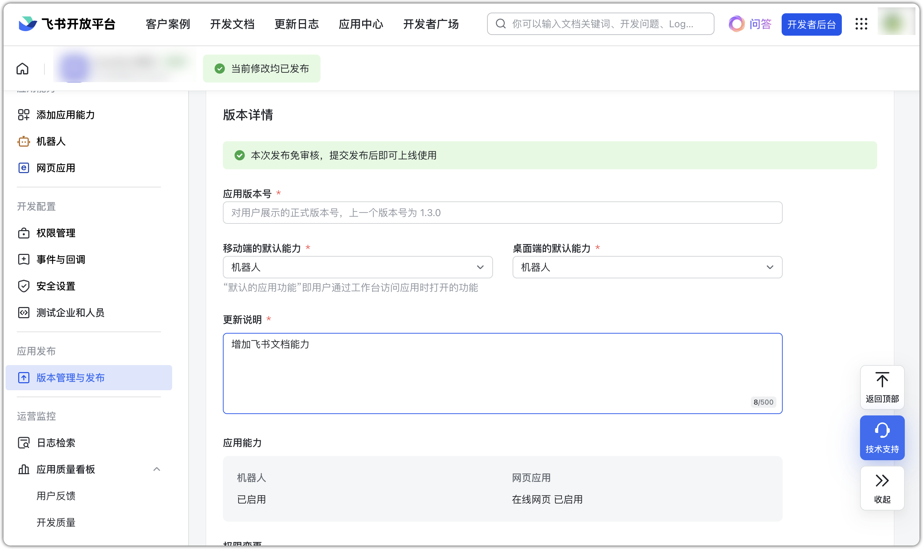
Task: Open 应用中心 from the navigation bar
Action: coord(361,24)
